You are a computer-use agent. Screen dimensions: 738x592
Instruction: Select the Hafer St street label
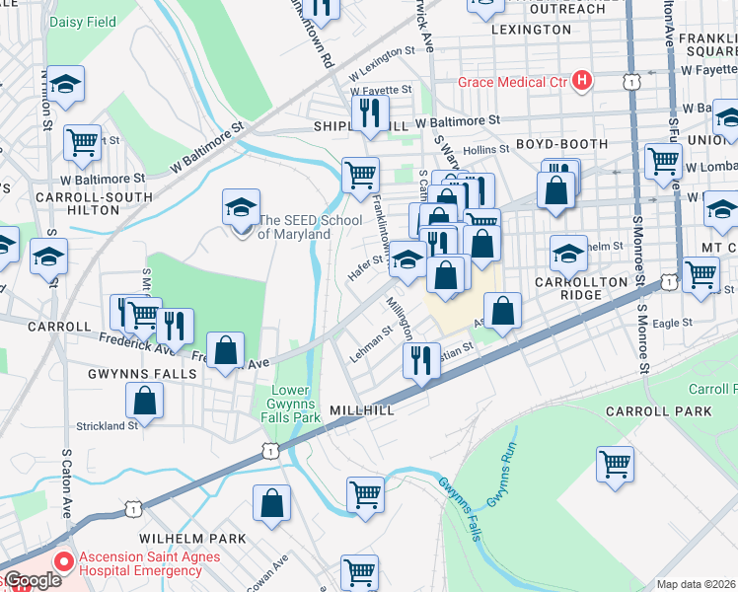point(365,267)
